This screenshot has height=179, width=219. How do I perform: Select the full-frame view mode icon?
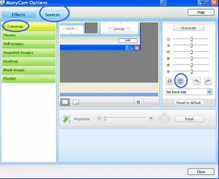coord(65,102)
